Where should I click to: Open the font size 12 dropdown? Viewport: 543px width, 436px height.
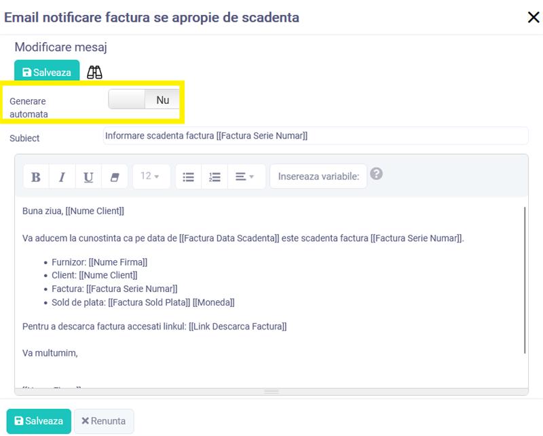[x=150, y=177]
